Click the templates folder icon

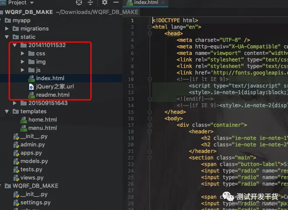point(16,112)
